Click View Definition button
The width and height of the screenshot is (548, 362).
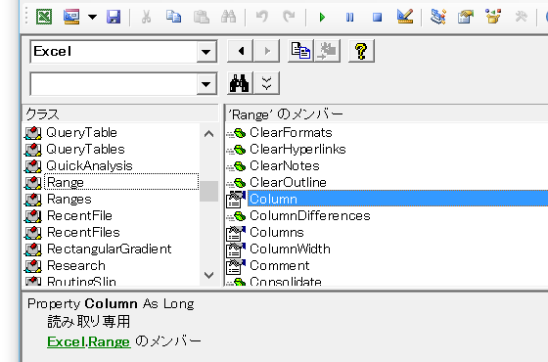coord(327,51)
